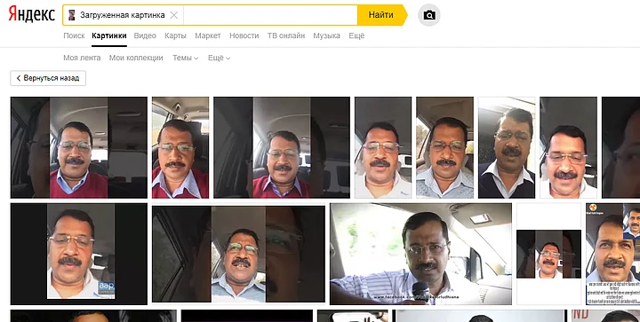Expand the Ещё dropdown below the tabs
This screenshot has width=640, height=322.
[x=220, y=58]
